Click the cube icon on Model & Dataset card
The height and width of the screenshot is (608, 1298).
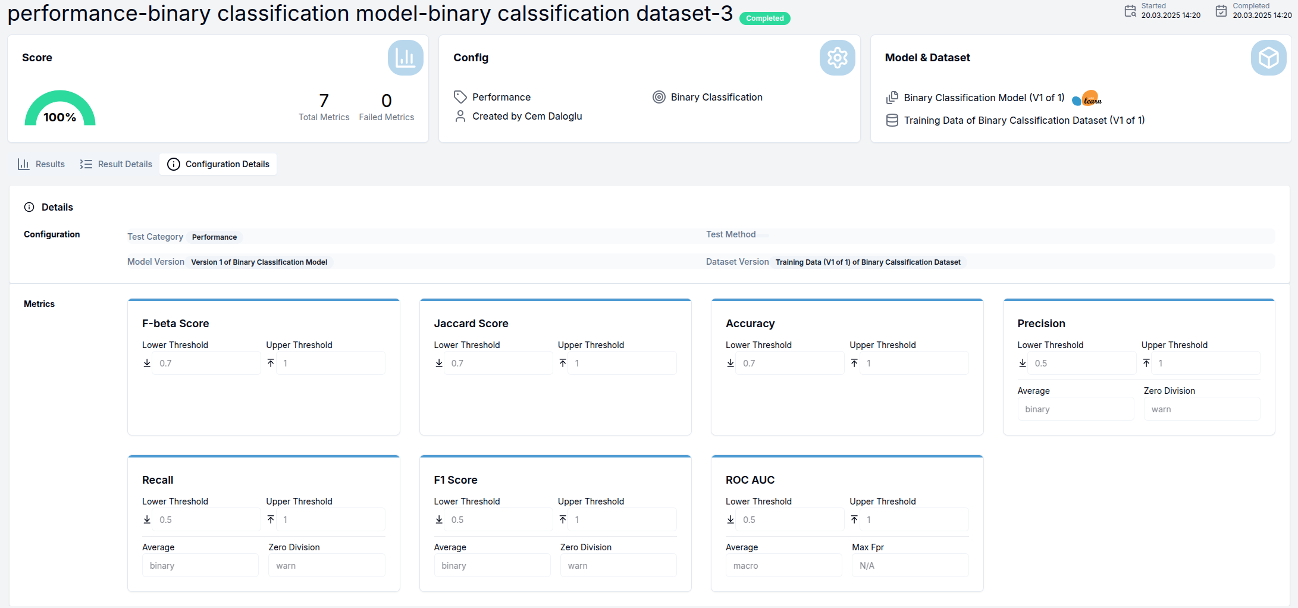point(1269,58)
